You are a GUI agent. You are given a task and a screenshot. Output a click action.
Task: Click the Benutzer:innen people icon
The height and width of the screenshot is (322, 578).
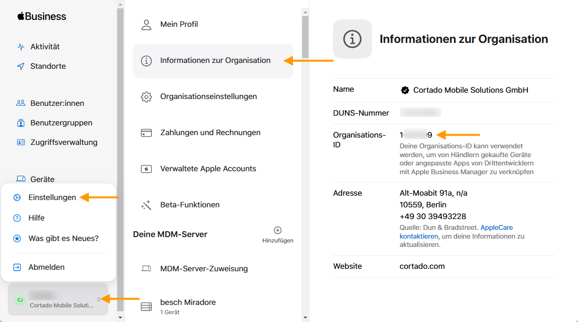tap(21, 103)
